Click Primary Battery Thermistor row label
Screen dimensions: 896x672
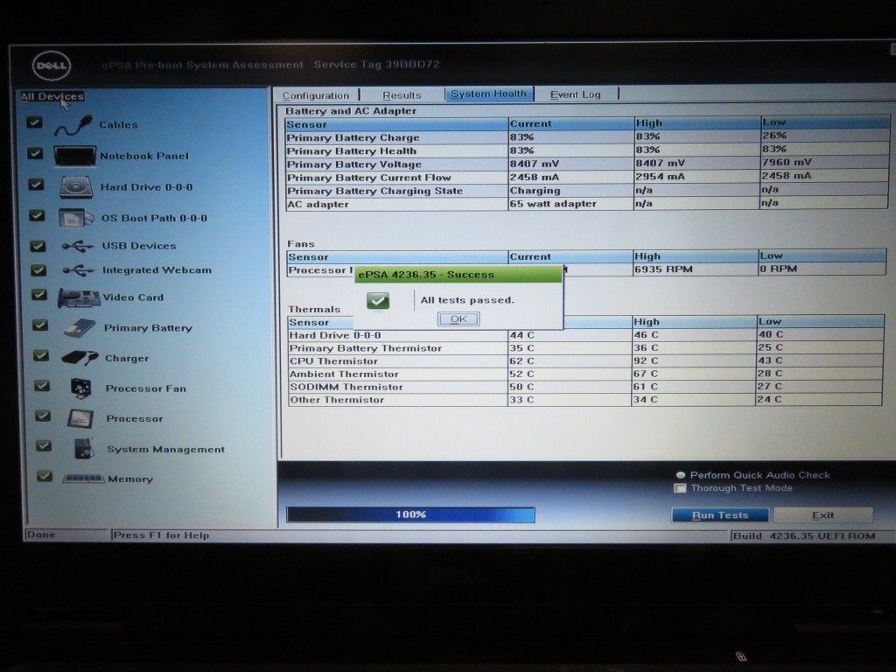click(366, 348)
